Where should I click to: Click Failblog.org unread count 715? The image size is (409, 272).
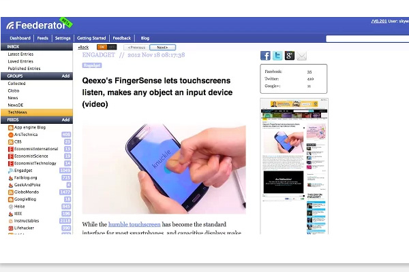(66, 177)
